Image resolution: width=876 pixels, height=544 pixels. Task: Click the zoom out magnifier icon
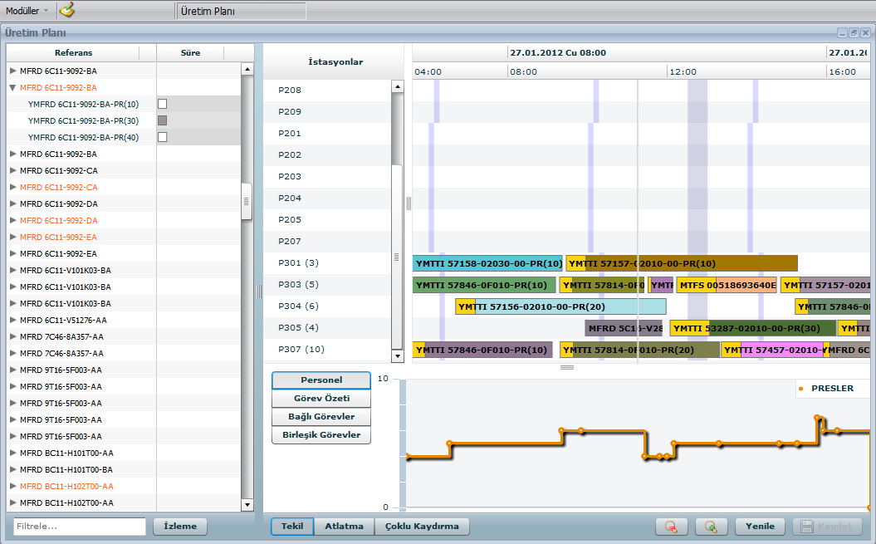tap(671, 527)
